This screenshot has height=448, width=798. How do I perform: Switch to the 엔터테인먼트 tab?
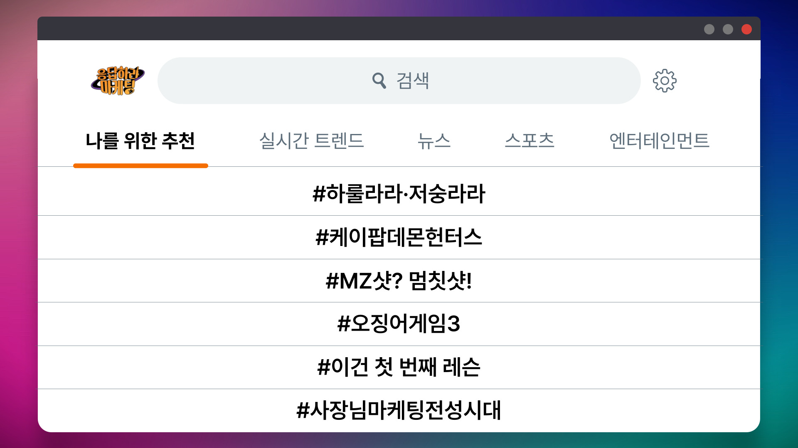point(659,141)
